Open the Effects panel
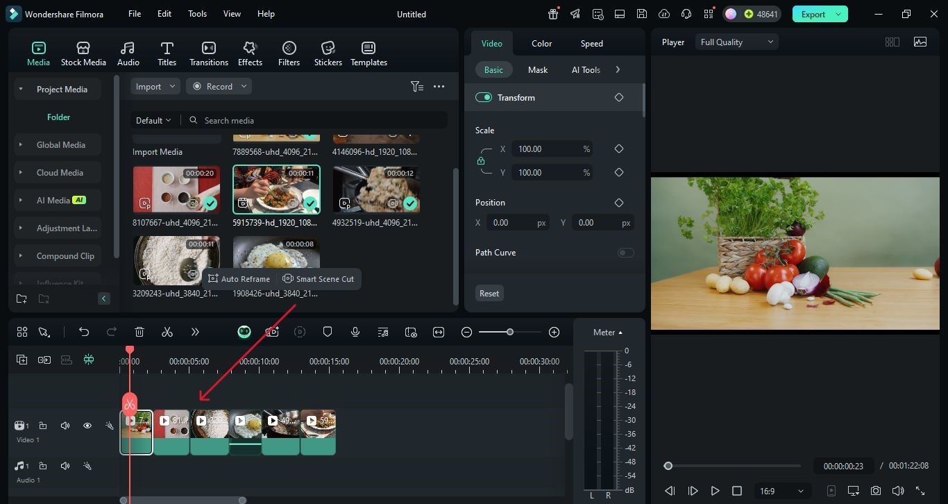 point(250,53)
